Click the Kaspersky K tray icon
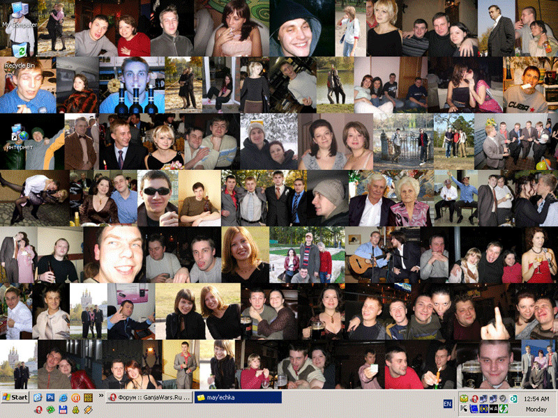The width and height of the screenshot is (558, 418). click(464, 409)
